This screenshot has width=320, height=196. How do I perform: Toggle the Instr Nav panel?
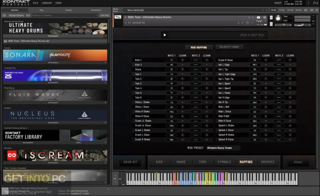click(x=105, y=15)
